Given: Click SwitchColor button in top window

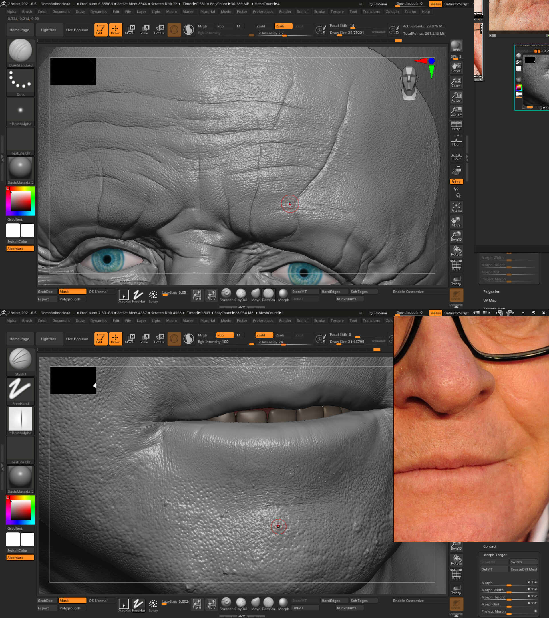Looking at the screenshot, I should tap(20, 241).
